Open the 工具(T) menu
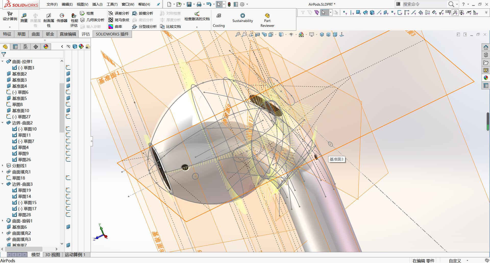The image size is (490, 263). point(112,4)
